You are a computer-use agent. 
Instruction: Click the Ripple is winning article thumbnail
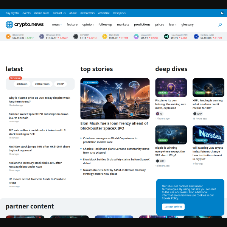tap(171, 135)
